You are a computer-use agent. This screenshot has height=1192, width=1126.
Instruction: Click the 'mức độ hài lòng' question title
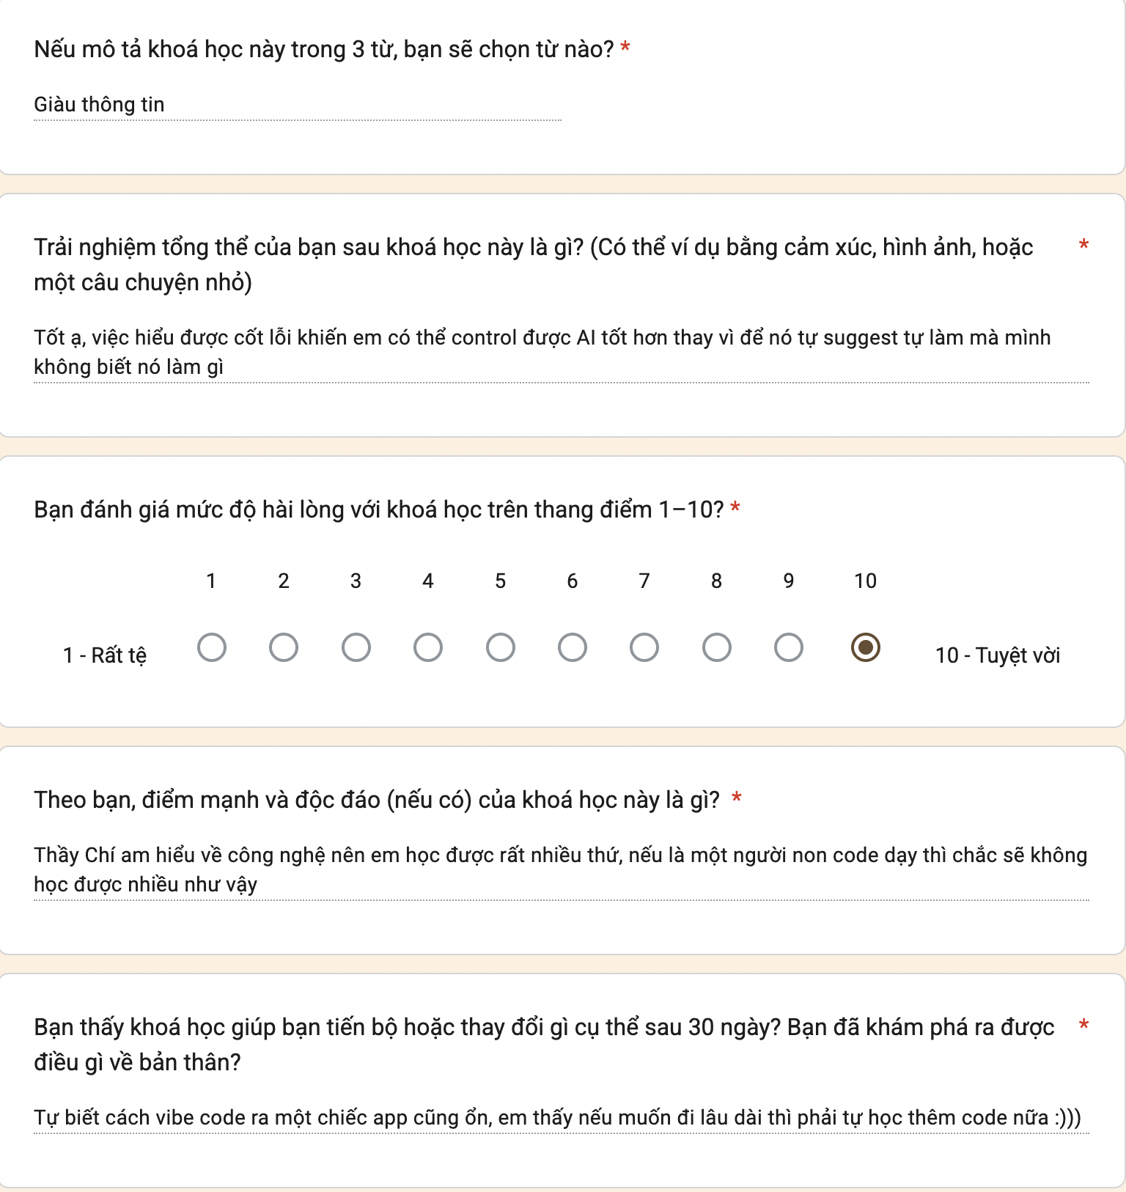point(379,509)
